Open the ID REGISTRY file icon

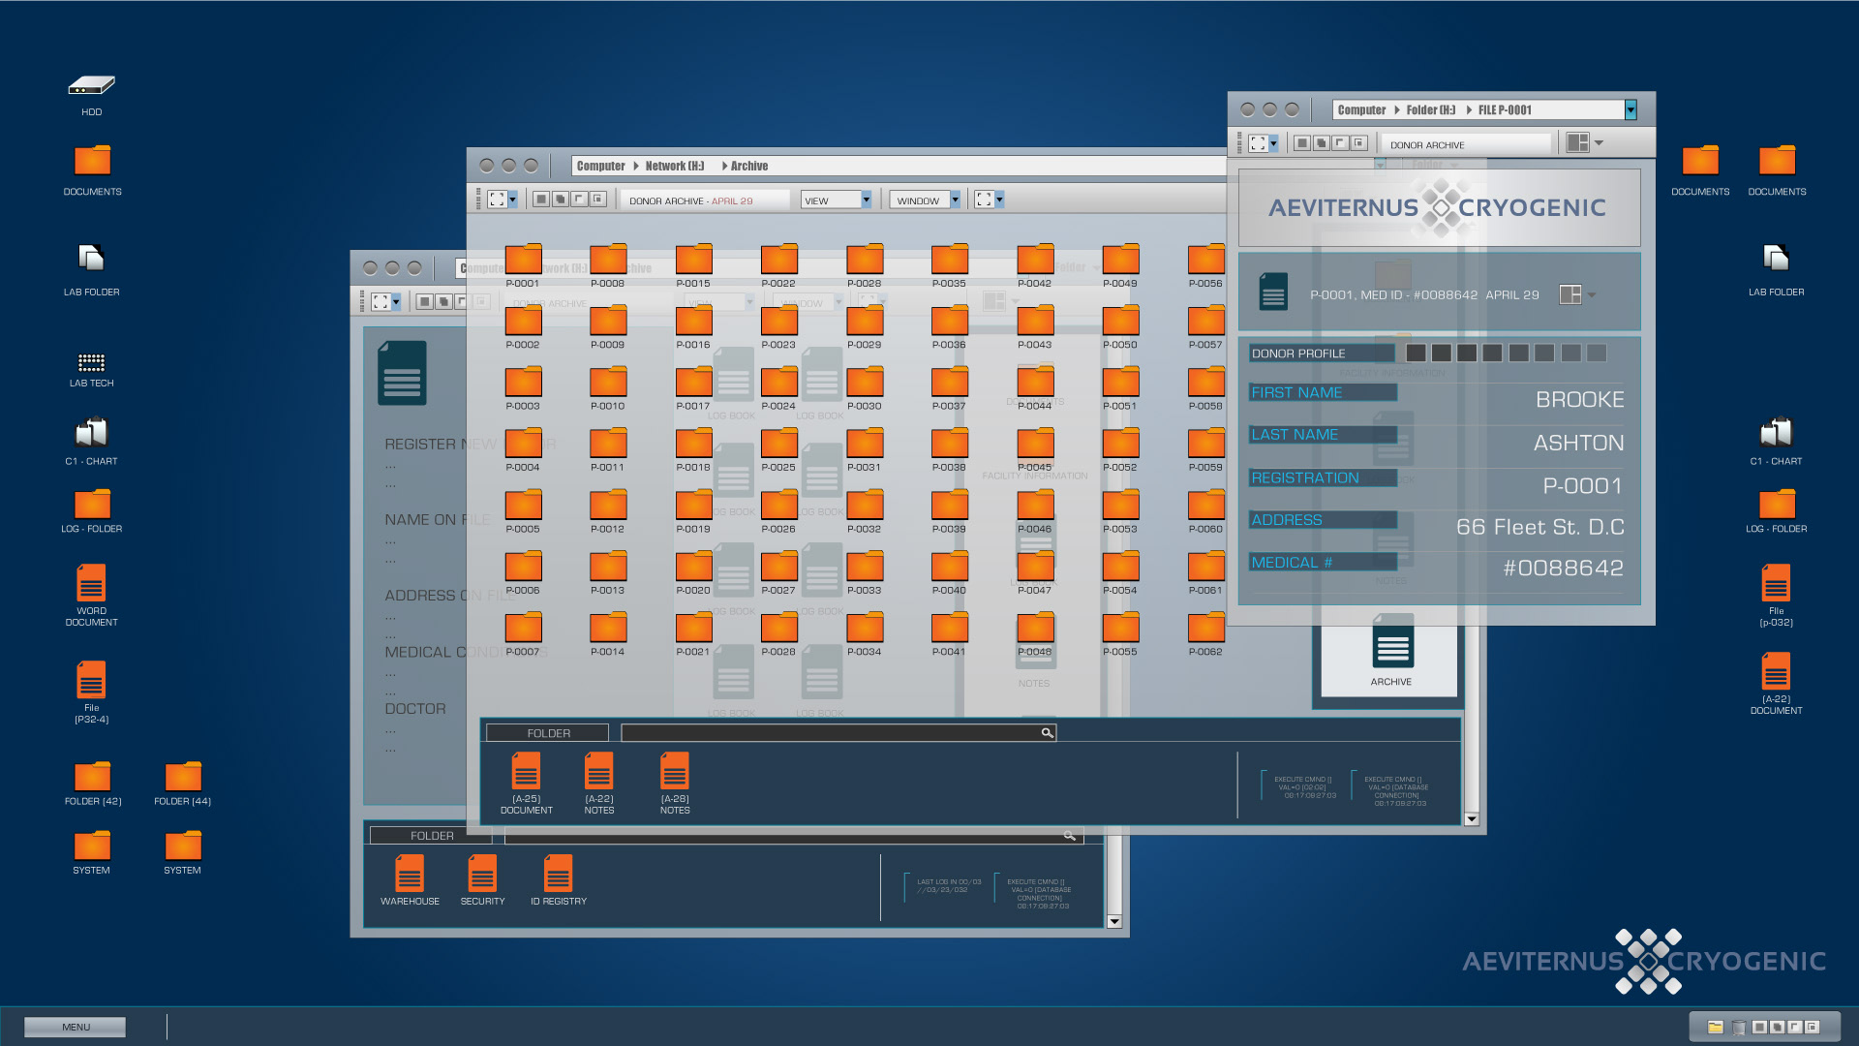(x=558, y=874)
